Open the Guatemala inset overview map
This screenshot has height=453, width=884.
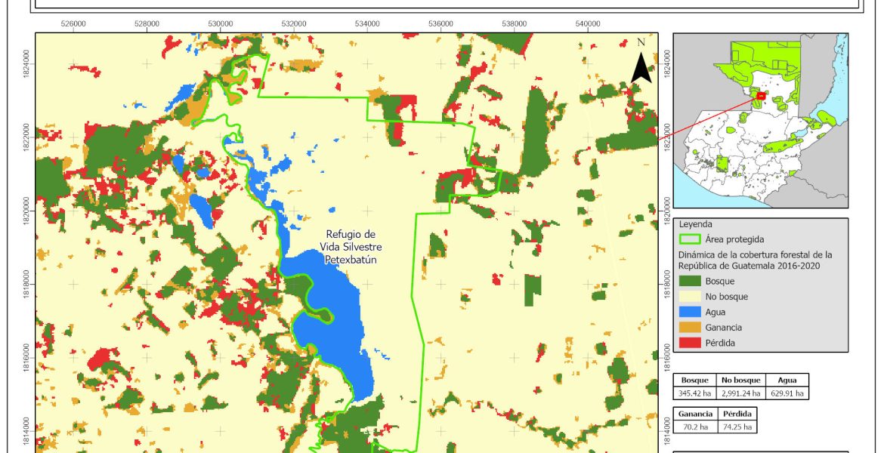(760, 121)
